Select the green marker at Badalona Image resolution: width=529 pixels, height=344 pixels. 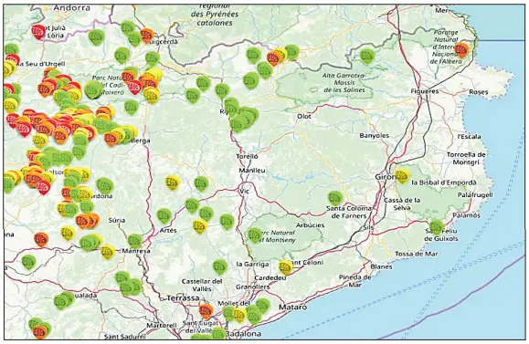point(218,333)
